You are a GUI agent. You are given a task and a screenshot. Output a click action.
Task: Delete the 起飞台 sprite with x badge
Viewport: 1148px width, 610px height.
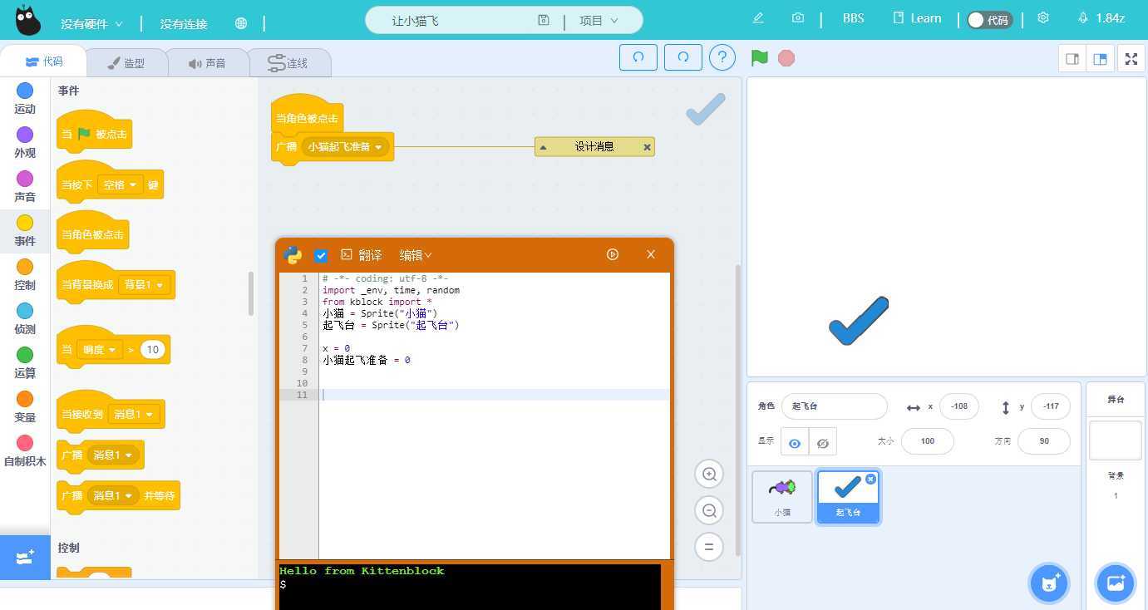[x=870, y=479]
